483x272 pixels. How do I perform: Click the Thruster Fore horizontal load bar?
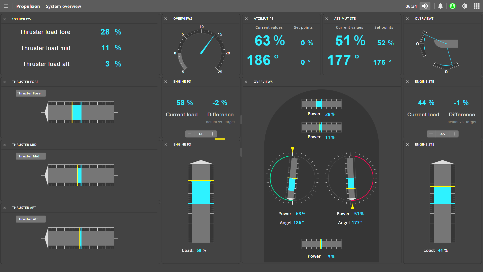pos(81,112)
